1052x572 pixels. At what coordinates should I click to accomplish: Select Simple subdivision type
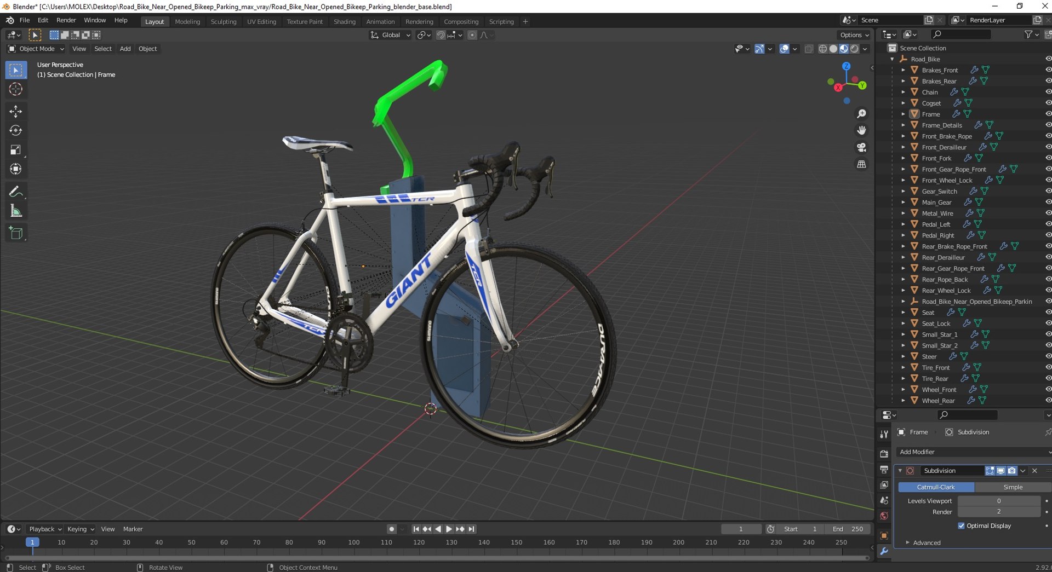(1013, 487)
